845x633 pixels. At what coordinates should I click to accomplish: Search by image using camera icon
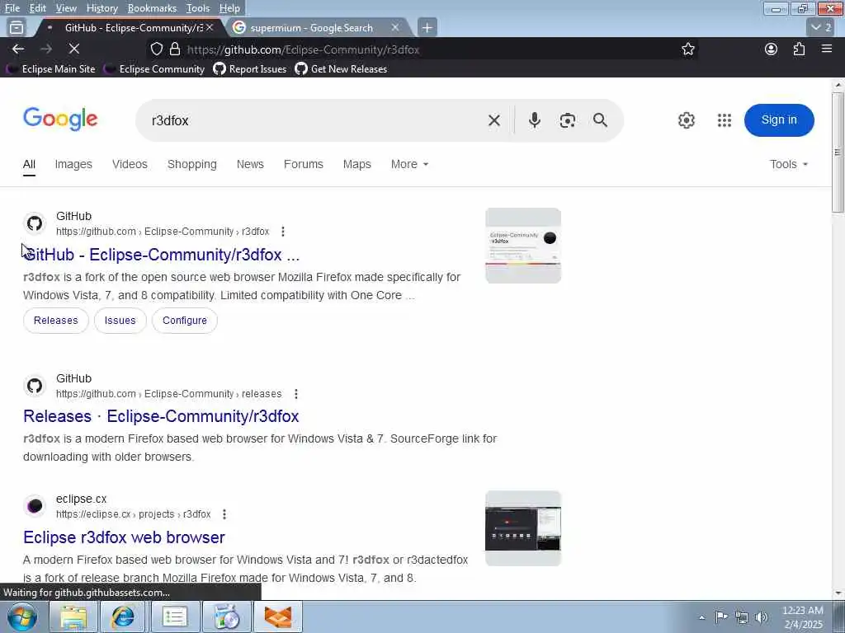(568, 120)
